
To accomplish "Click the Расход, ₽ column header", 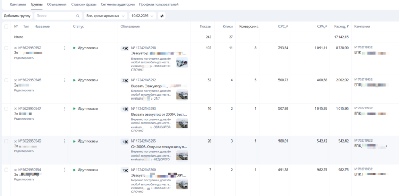I will pos(341,26).
